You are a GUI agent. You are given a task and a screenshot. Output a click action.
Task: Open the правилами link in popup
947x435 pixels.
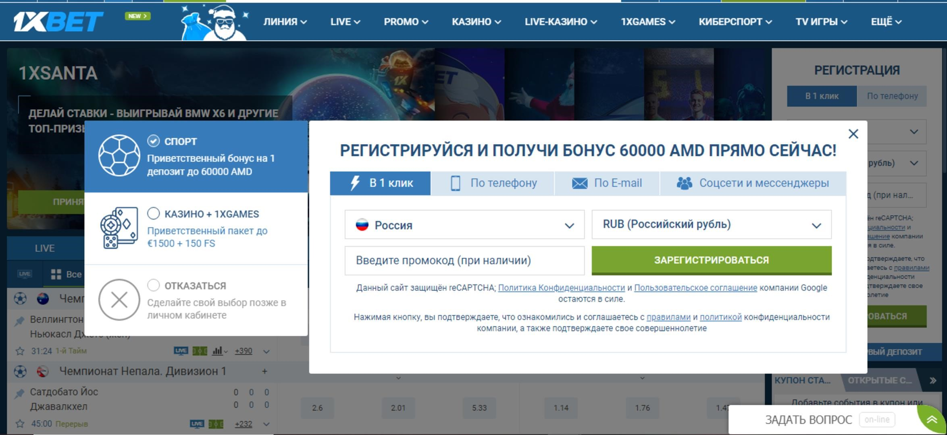pos(668,317)
